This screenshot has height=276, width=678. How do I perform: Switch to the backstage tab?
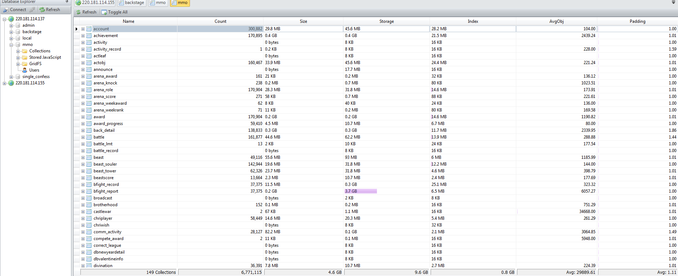(x=131, y=3)
